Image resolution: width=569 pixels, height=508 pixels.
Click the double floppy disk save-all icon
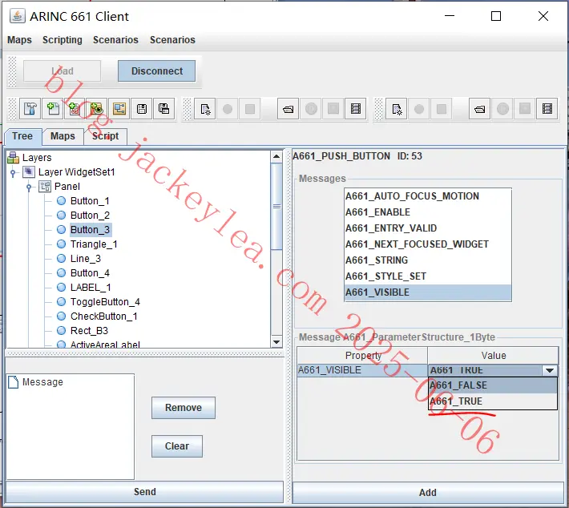coord(164,108)
